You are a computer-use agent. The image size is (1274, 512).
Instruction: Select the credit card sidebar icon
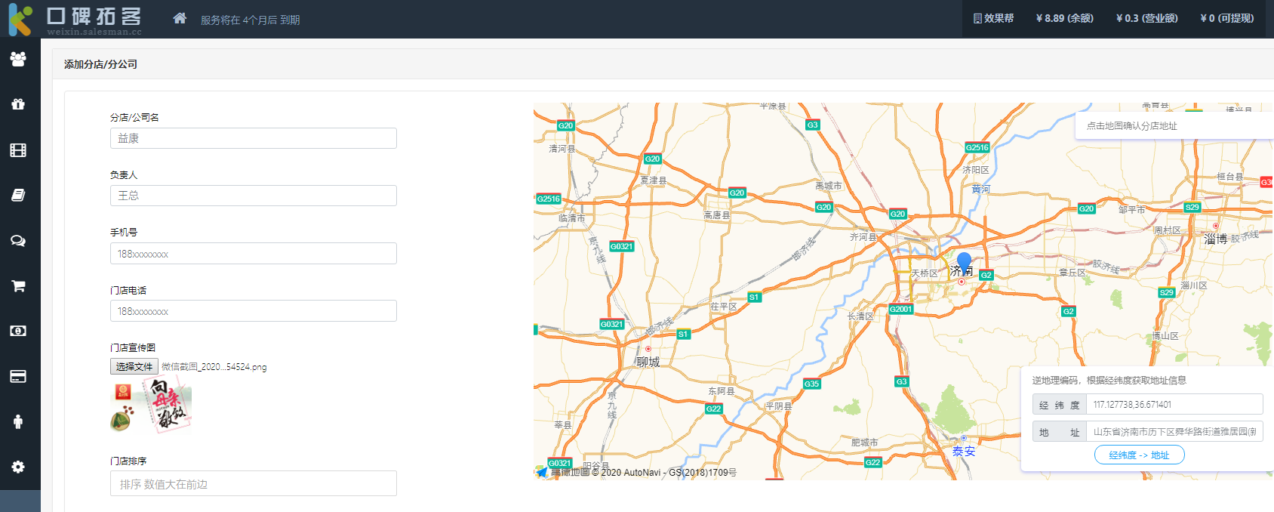click(18, 376)
